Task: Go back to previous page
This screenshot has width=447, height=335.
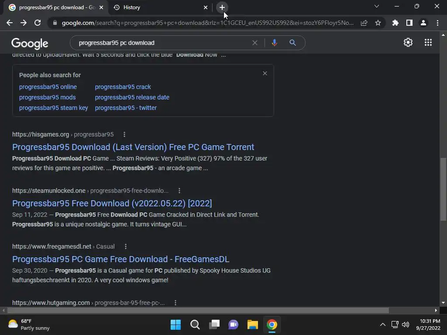Action: click(x=10, y=23)
